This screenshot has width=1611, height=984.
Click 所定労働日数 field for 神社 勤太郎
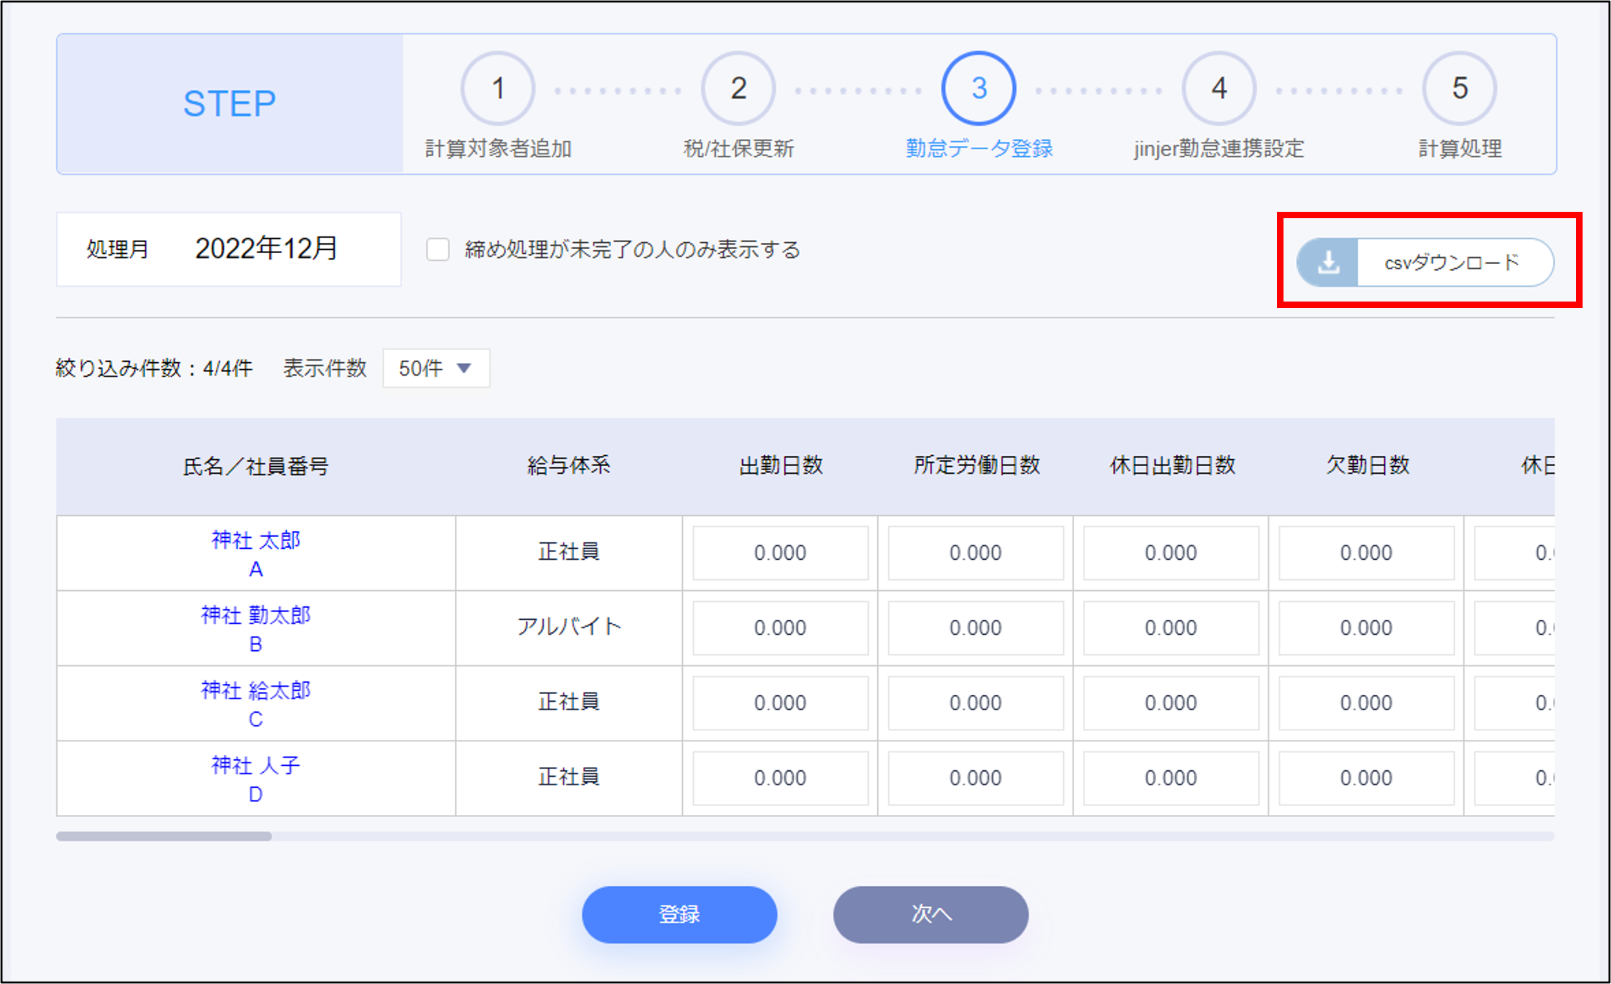[975, 628]
